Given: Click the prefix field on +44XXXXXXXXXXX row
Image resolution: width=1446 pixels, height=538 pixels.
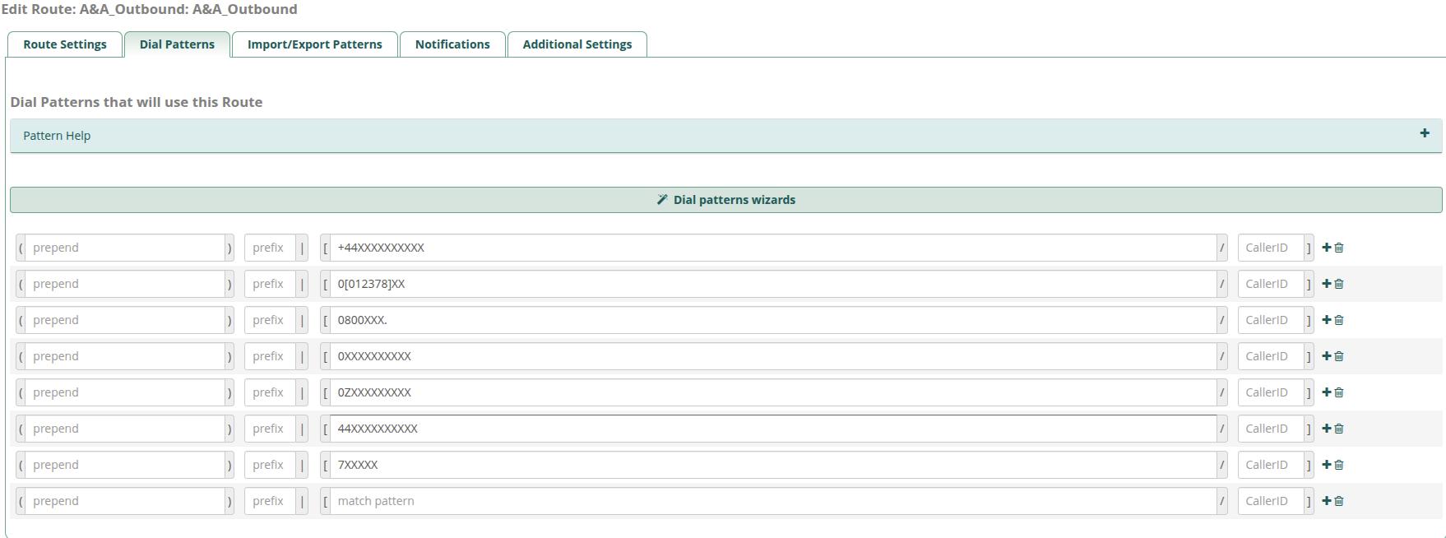Looking at the screenshot, I should (270, 248).
